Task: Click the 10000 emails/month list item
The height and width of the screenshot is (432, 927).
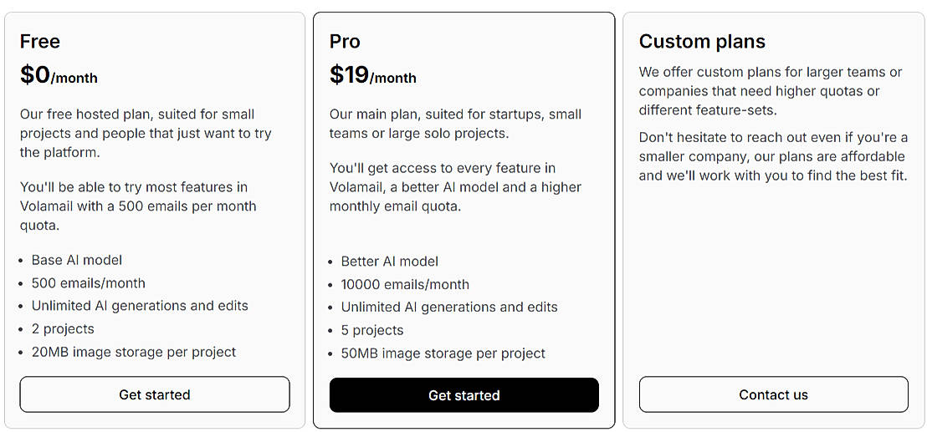Action: pos(405,285)
